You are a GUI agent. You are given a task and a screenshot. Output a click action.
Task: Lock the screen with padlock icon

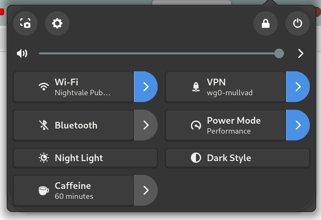pyautogui.click(x=266, y=23)
